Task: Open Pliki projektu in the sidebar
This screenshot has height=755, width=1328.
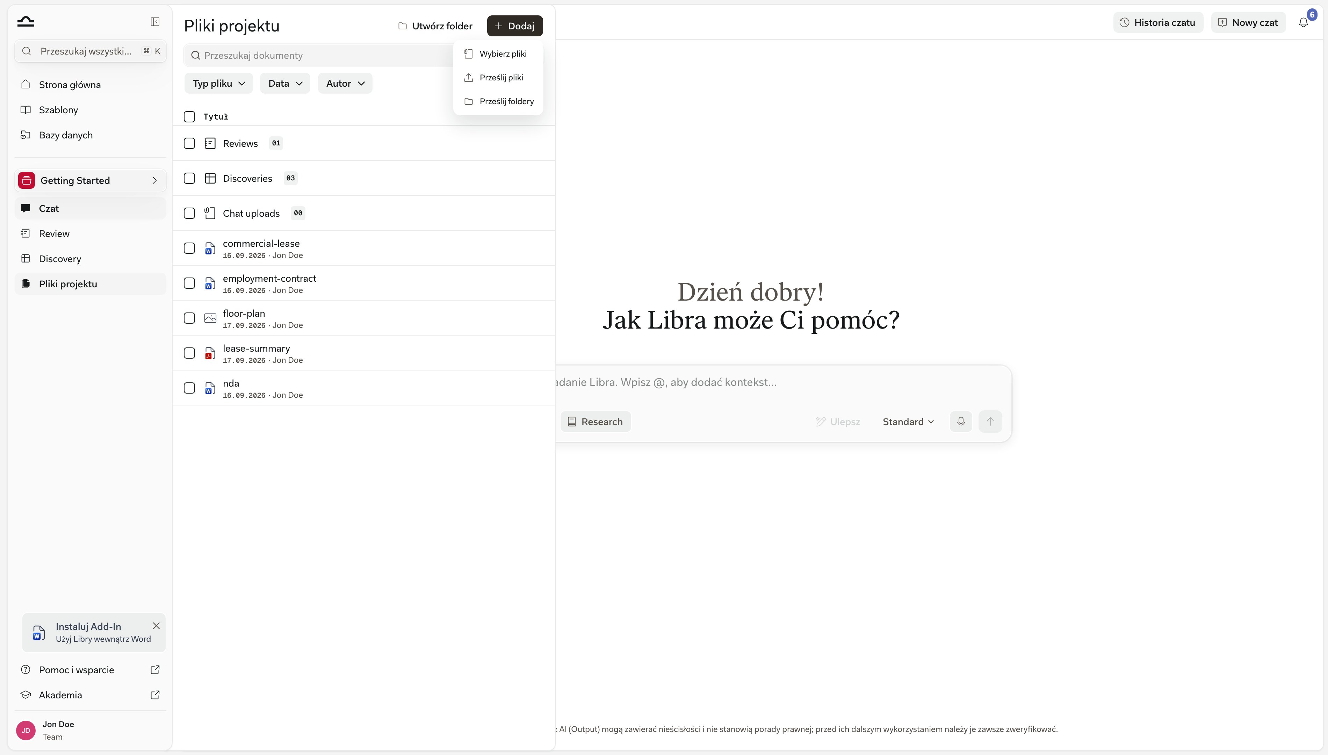Action: click(x=90, y=283)
